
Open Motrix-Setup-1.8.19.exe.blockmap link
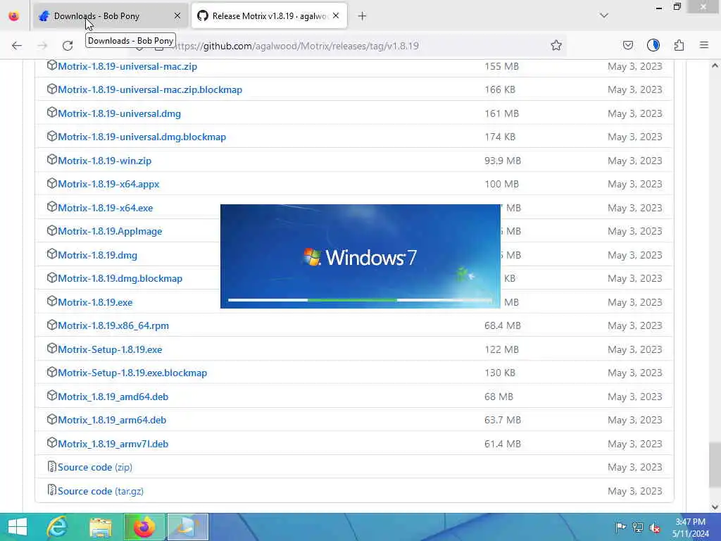(132, 373)
